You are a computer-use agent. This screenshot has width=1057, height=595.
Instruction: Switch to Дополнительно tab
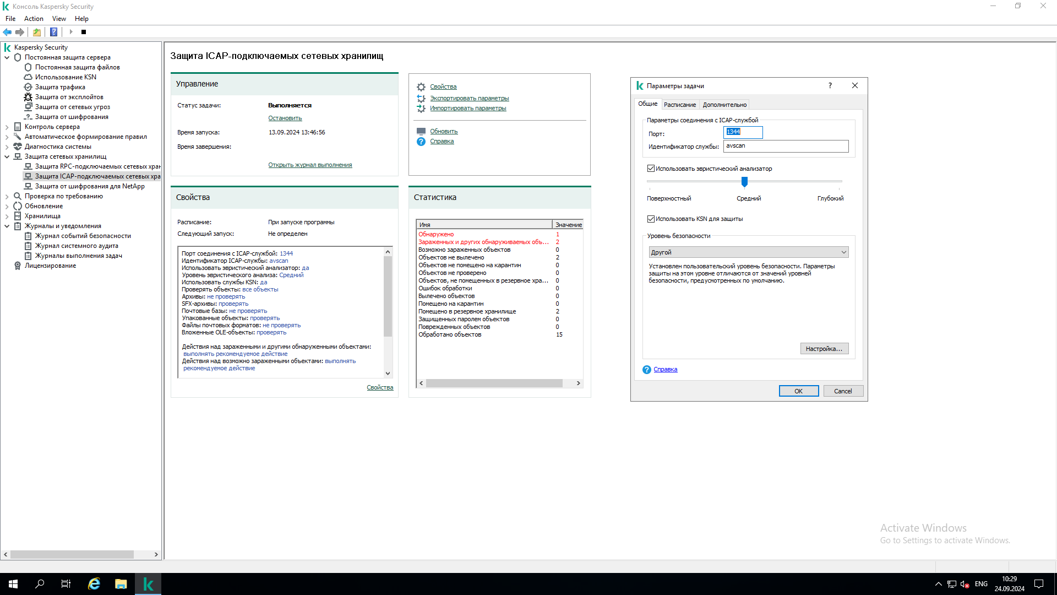(x=724, y=105)
